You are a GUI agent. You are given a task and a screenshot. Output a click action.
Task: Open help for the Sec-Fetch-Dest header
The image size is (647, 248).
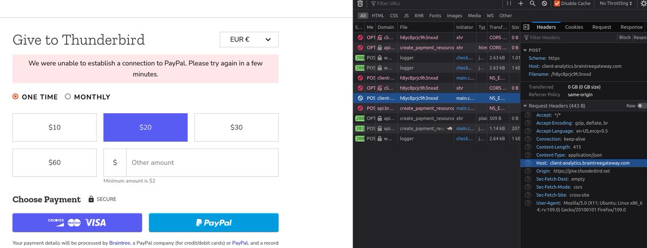click(x=528, y=179)
